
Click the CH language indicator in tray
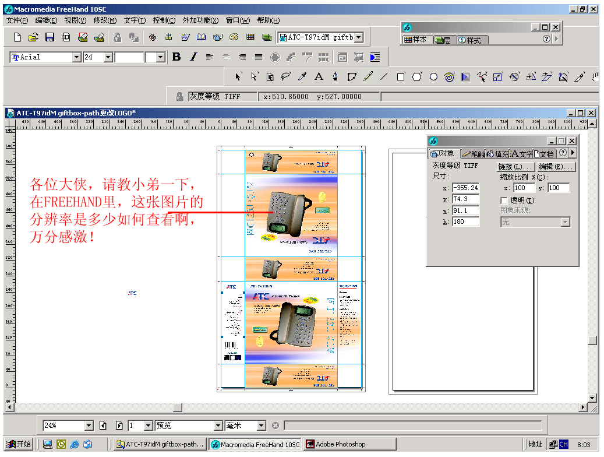pyautogui.click(x=564, y=444)
